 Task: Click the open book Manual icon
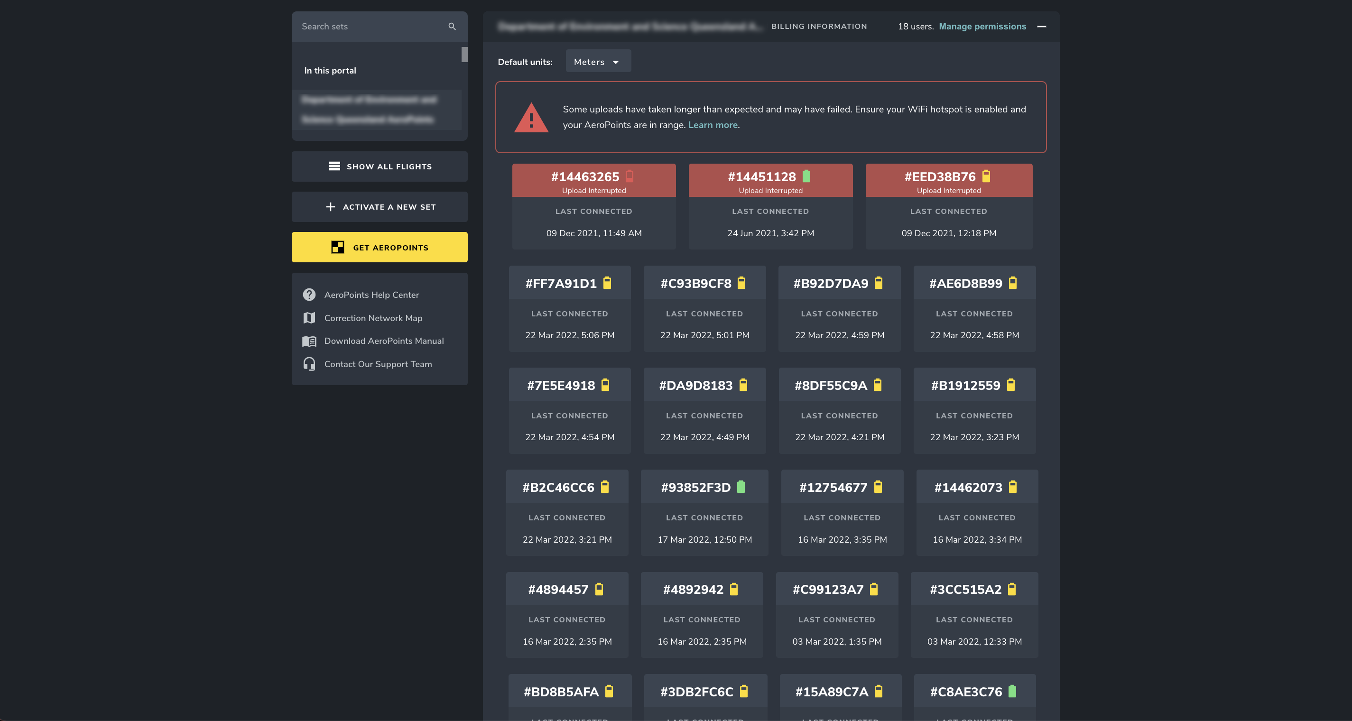(309, 341)
